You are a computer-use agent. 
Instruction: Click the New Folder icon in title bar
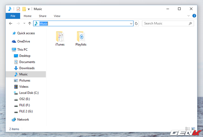pos(24,9)
